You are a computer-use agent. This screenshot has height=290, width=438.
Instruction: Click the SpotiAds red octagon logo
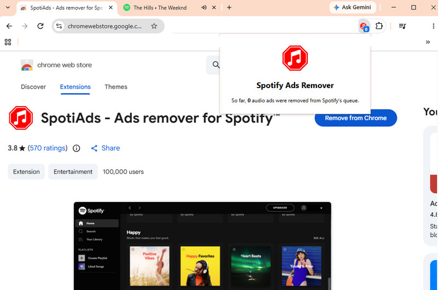coord(21,118)
